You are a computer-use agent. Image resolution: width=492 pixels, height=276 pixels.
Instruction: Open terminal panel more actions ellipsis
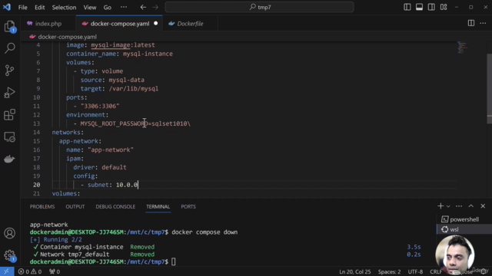tap(459, 206)
